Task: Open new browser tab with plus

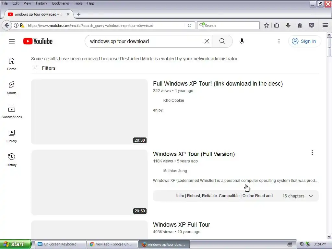Action: (79, 14)
